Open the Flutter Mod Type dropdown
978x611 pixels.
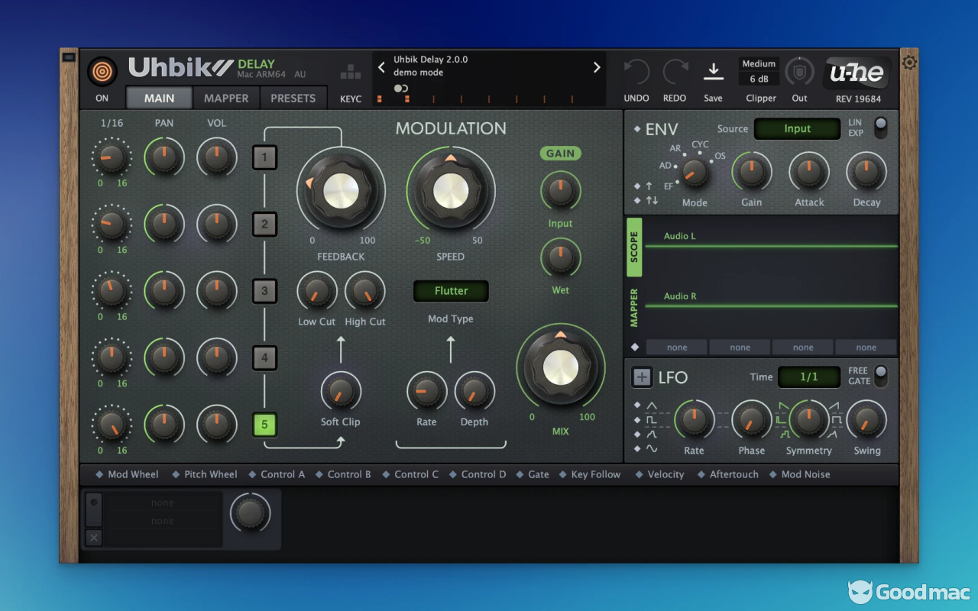451,291
